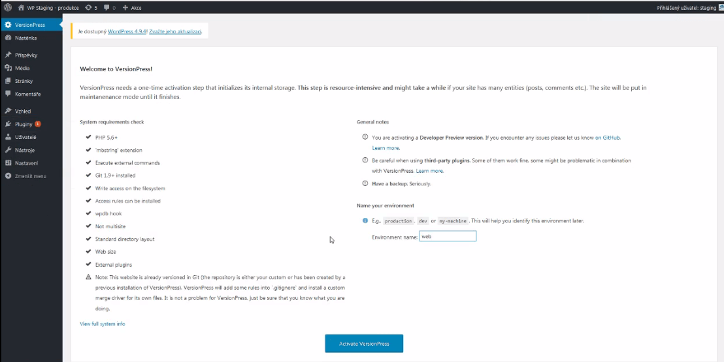Click wpdb hook requirement text
724x362 pixels.
(x=108, y=213)
